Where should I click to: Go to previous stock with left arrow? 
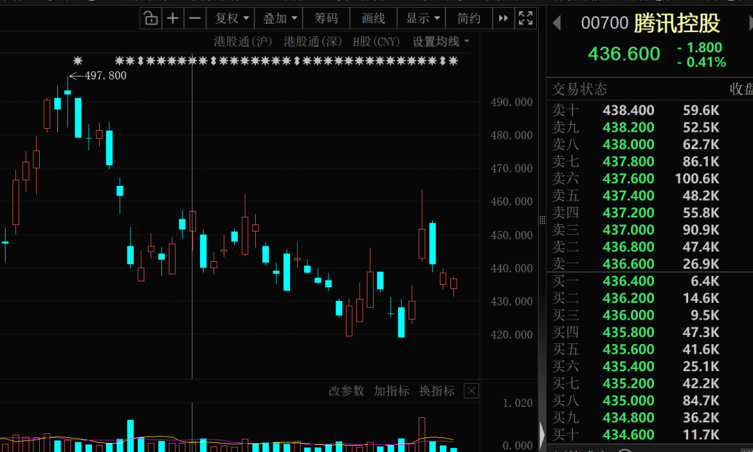(x=556, y=22)
